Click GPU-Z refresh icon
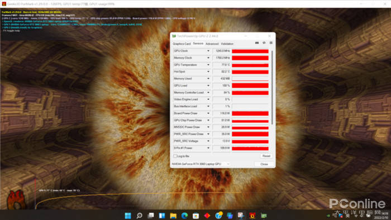Image resolution: width=391 pixels, height=220 pixels. pyautogui.click(x=264, y=43)
